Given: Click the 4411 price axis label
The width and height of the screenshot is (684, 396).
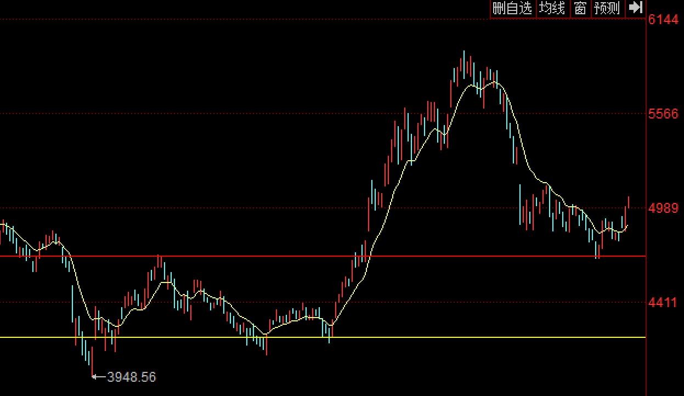Looking at the screenshot, I should [663, 302].
